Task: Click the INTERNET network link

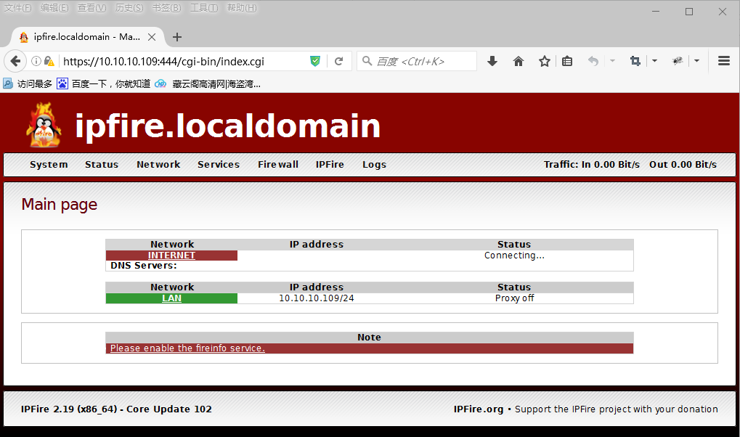Action: tap(172, 256)
